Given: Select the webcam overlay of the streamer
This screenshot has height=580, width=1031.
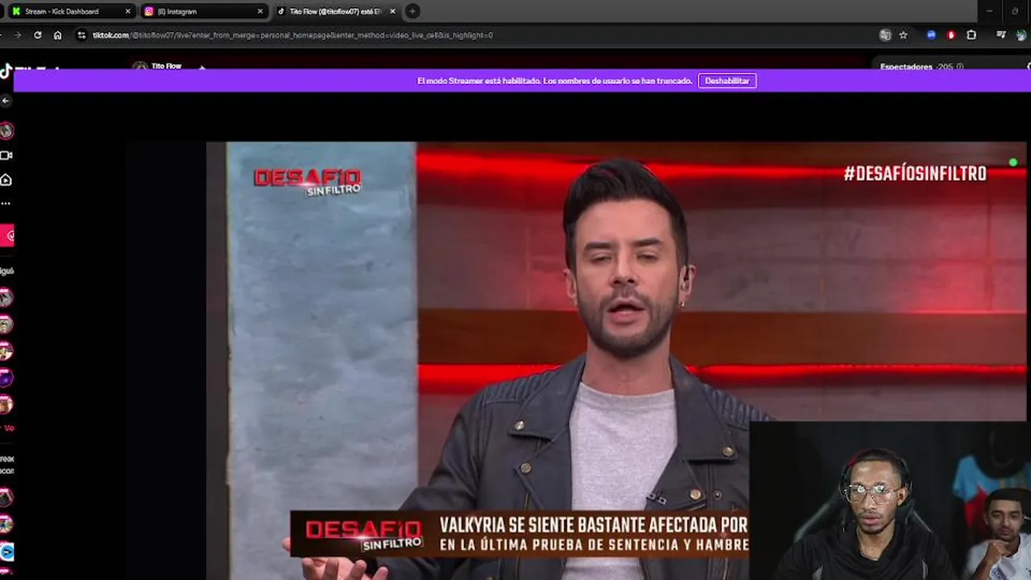Looking at the screenshot, I should (890, 500).
